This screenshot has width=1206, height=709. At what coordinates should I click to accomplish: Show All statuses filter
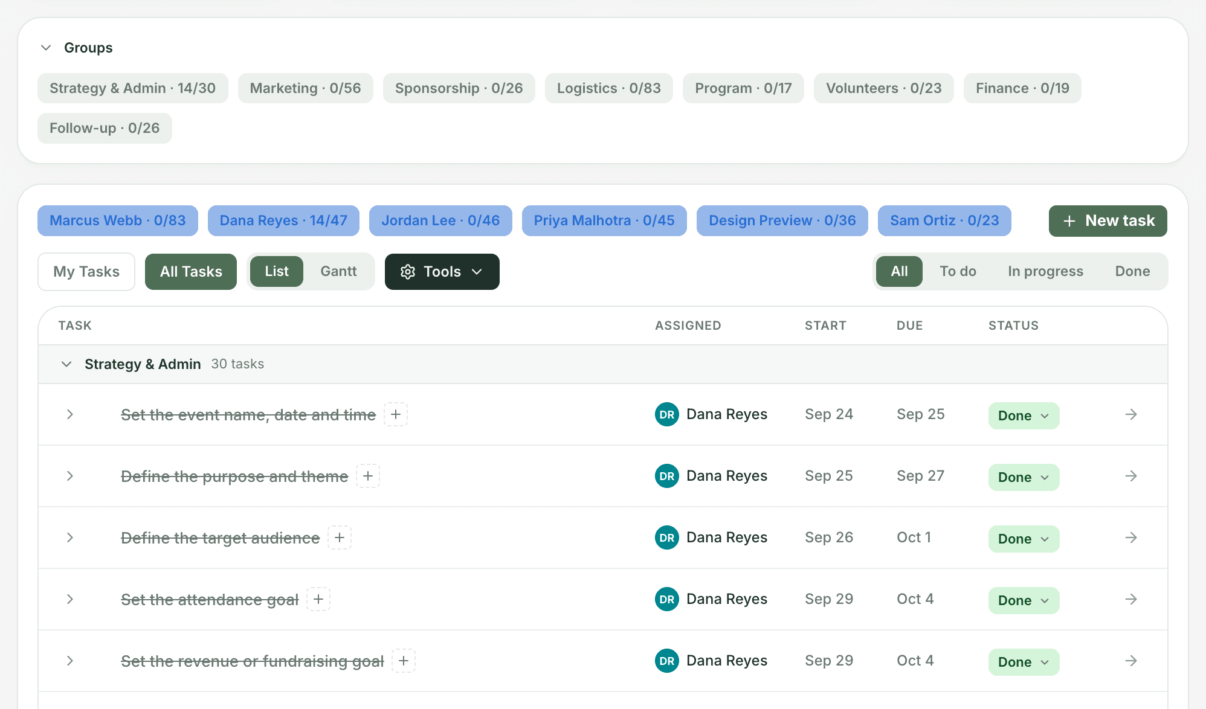899,271
